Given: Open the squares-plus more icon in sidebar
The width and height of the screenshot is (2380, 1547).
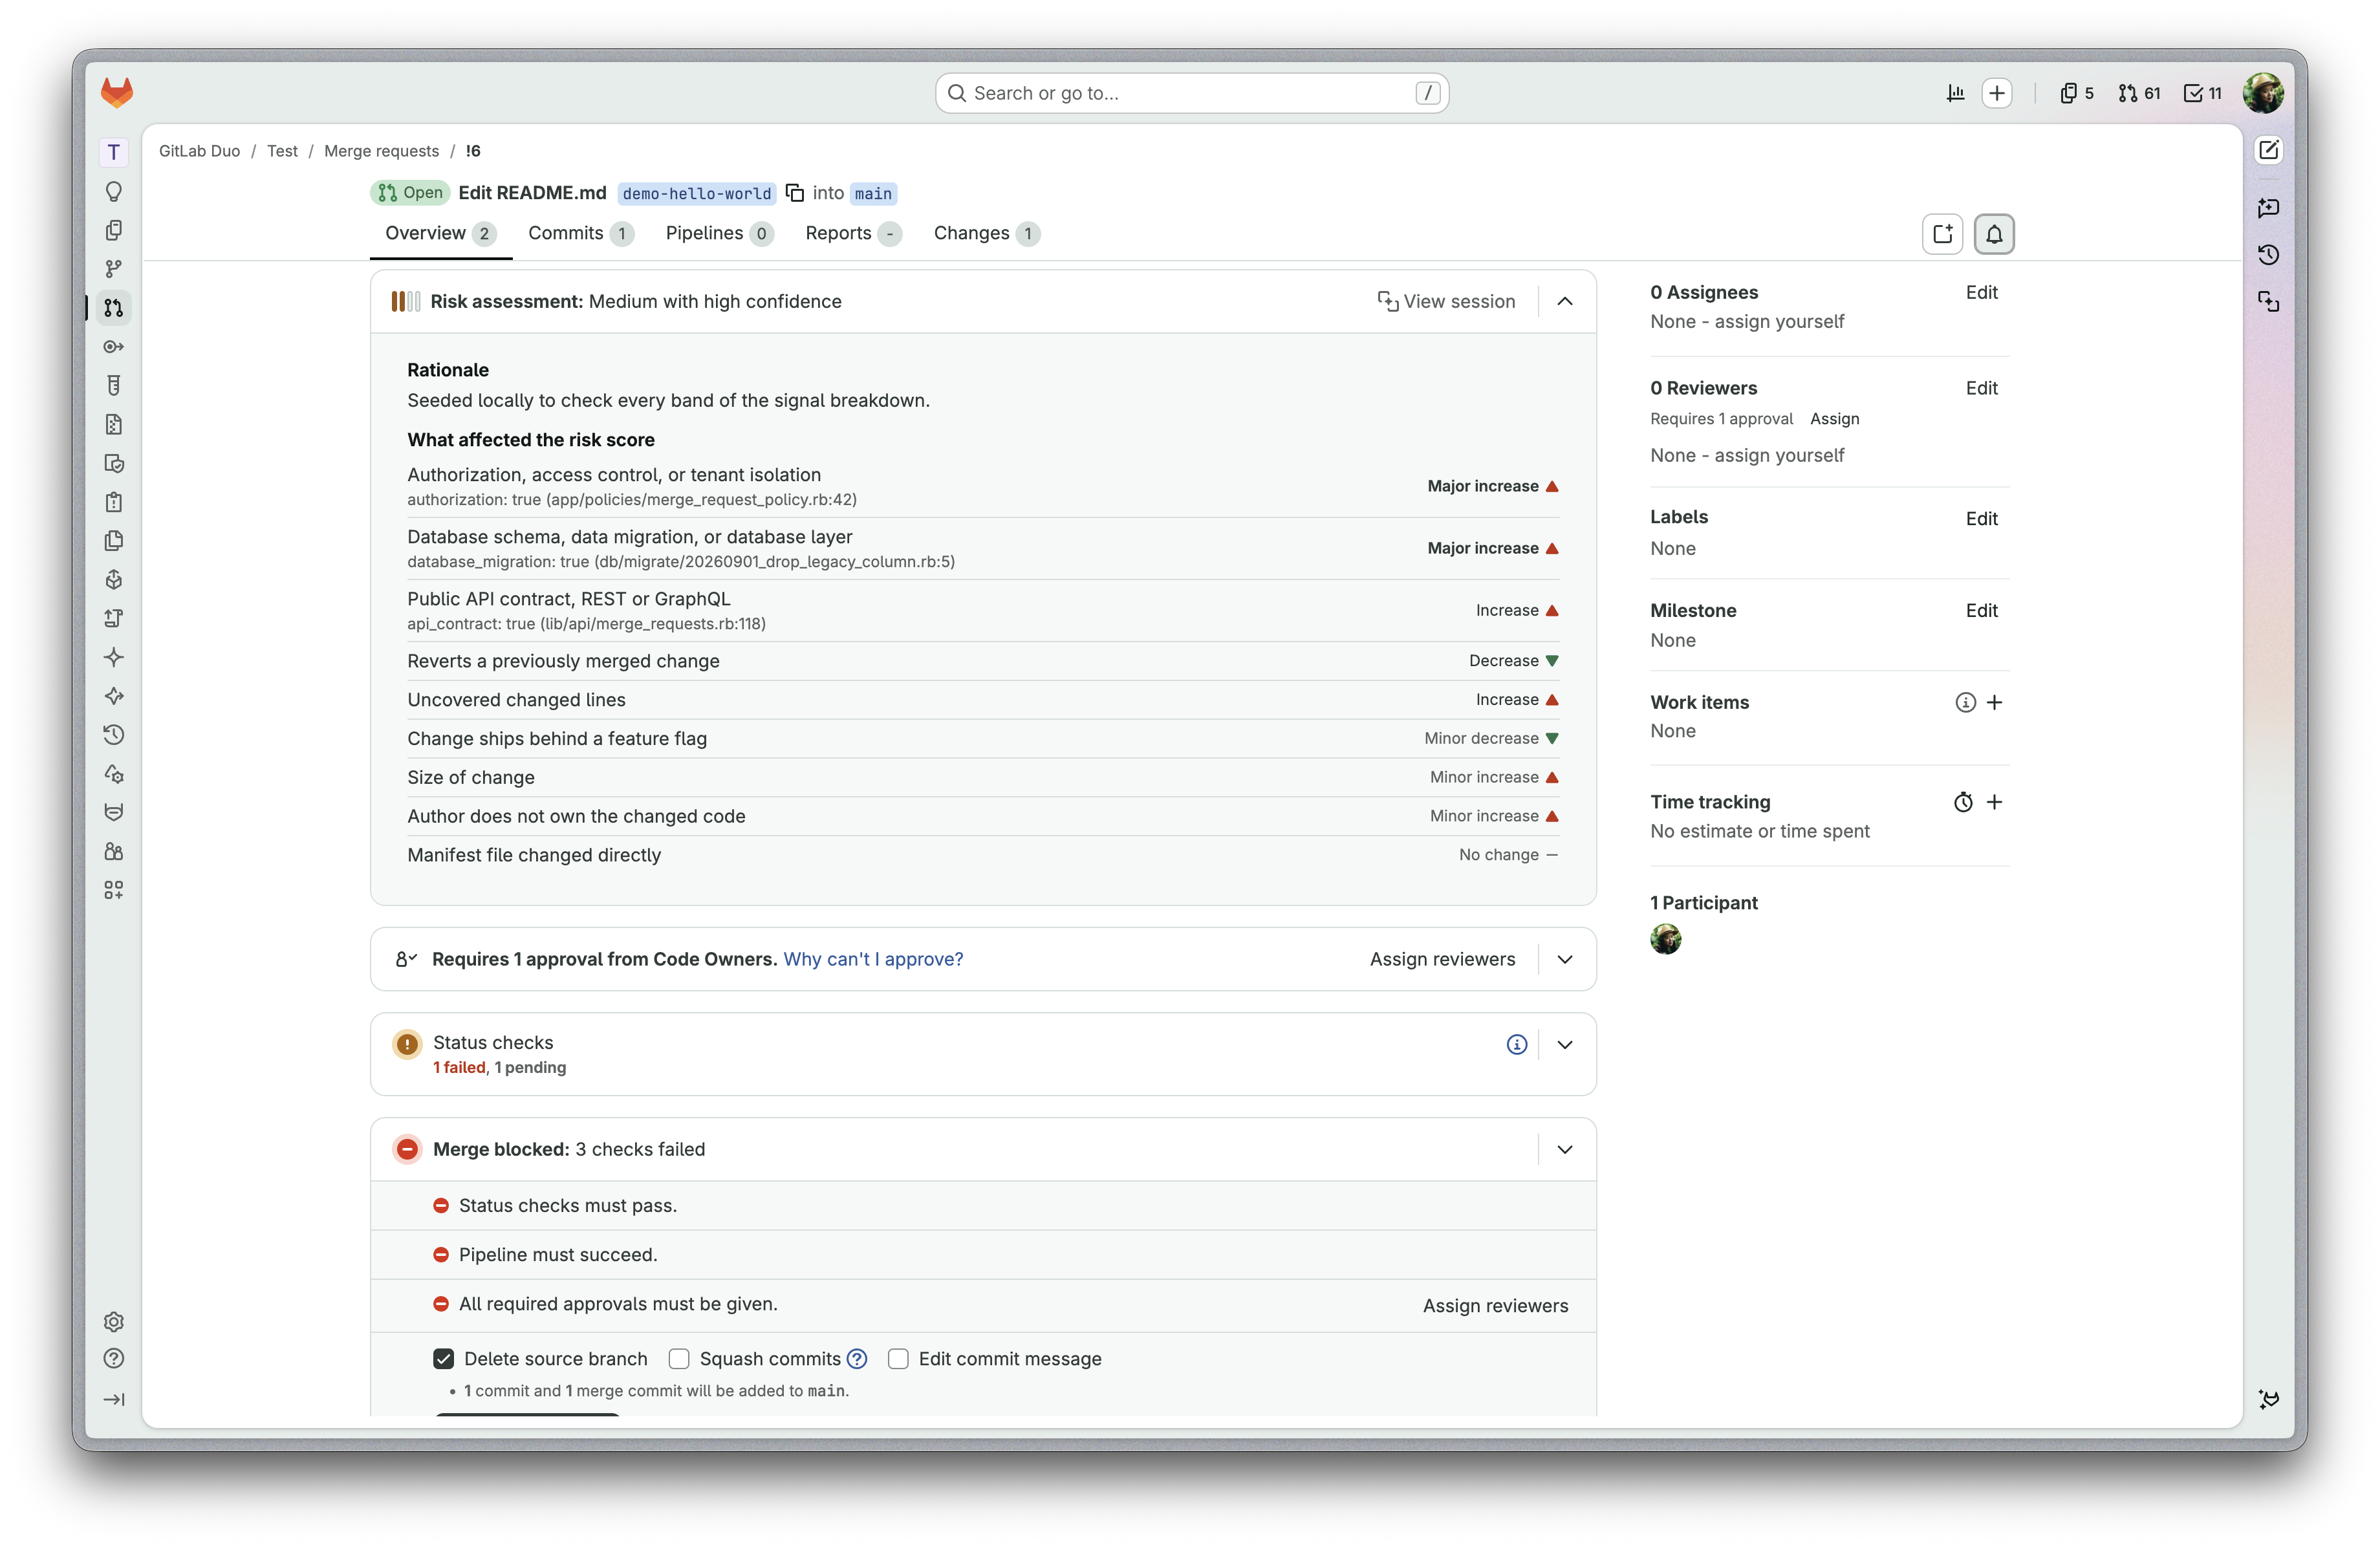Looking at the screenshot, I should (x=114, y=890).
